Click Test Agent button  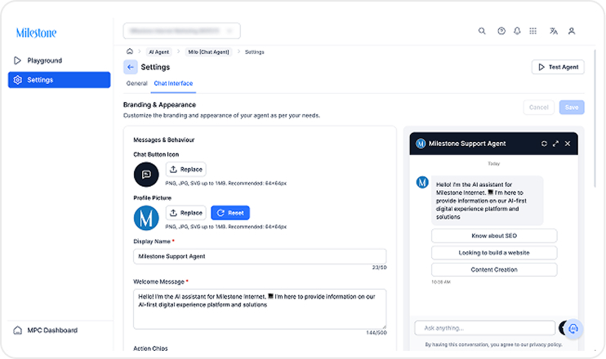pos(558,67)
